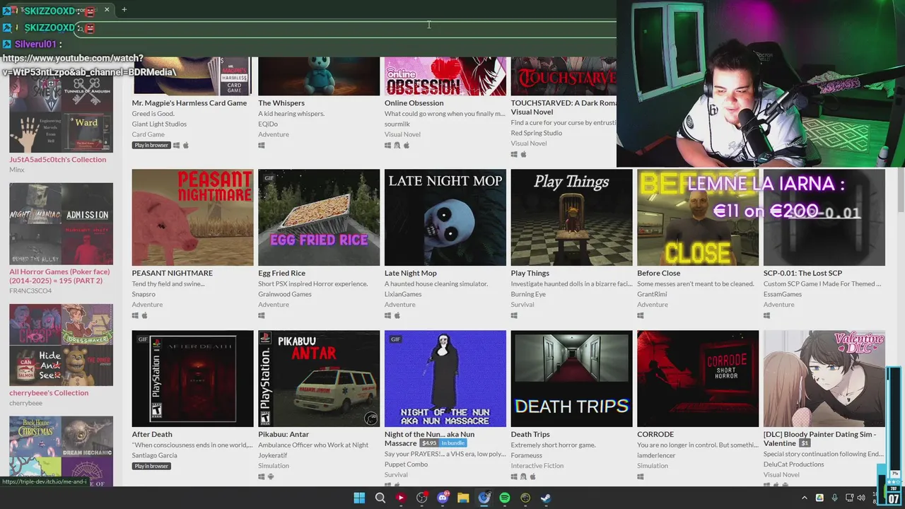This screenshot has height=509, width=905.
Task: Open developer link Burning Eye
Action: pyautogui.click(x=528, y=294)
